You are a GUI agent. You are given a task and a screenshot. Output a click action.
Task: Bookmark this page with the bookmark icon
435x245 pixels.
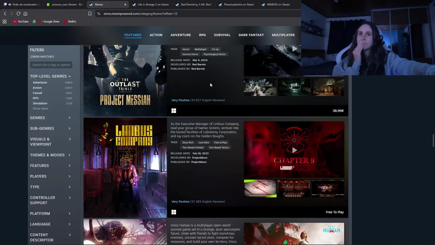[90, 14]
